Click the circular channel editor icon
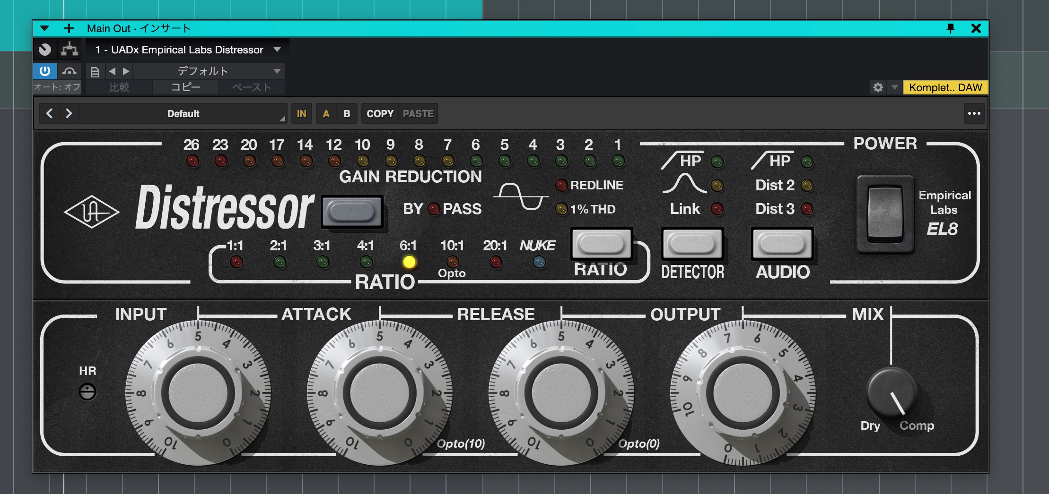The image size is (1049, 494). [x=45, y=49]
